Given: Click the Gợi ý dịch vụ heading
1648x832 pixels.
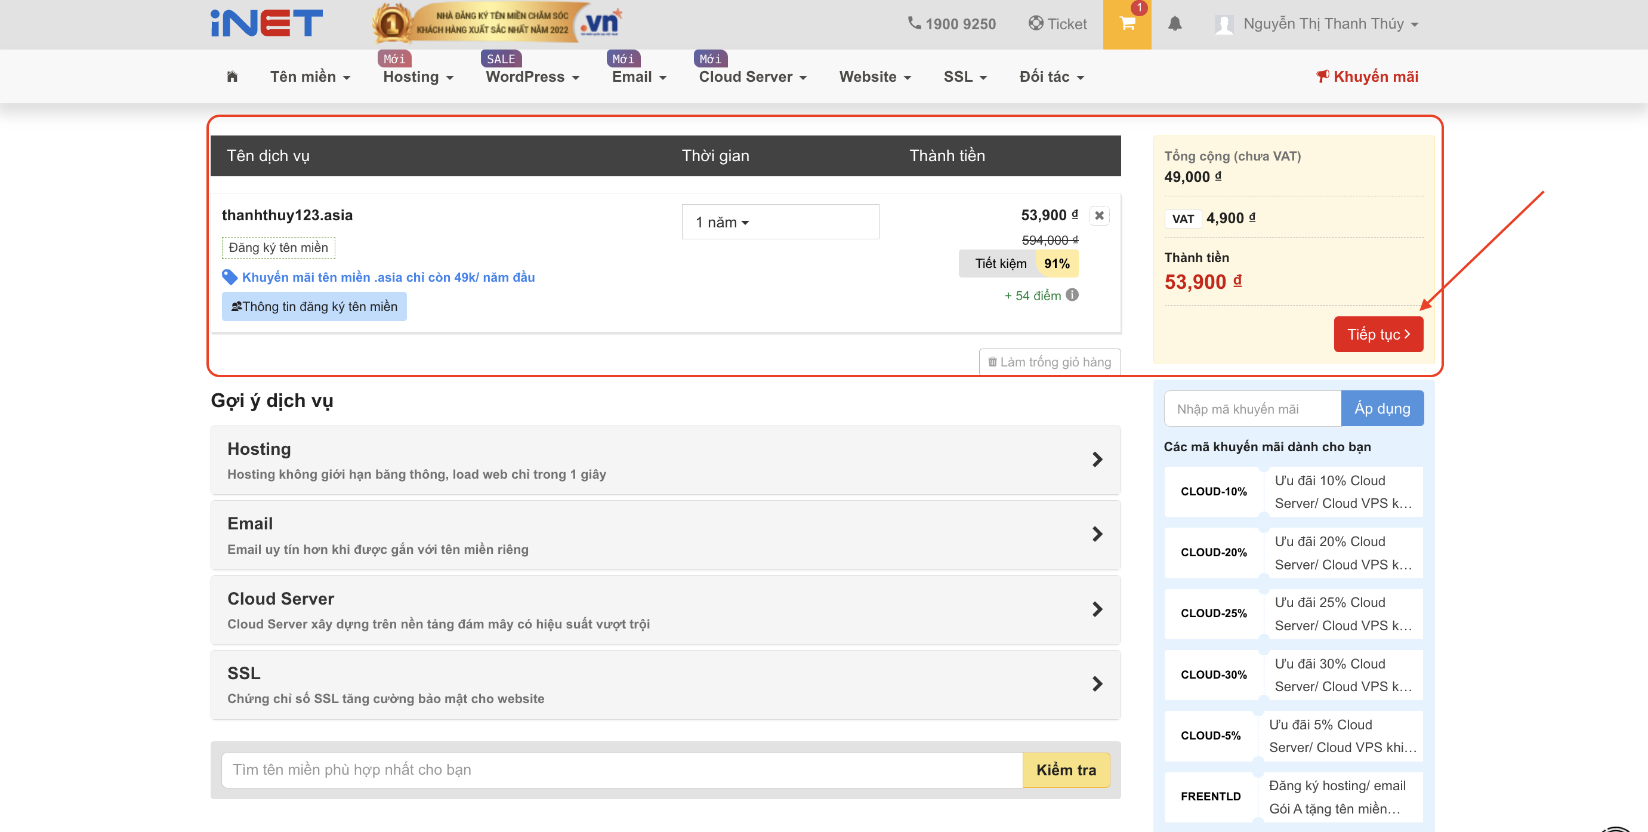Looking at the screenshot, I should click(272, 400).
